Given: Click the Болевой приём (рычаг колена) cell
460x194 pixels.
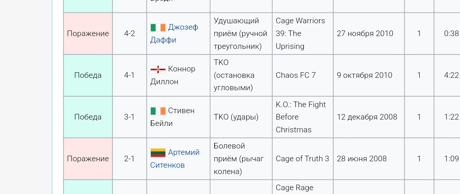Looking at the screenshot, I should [241, 159].
